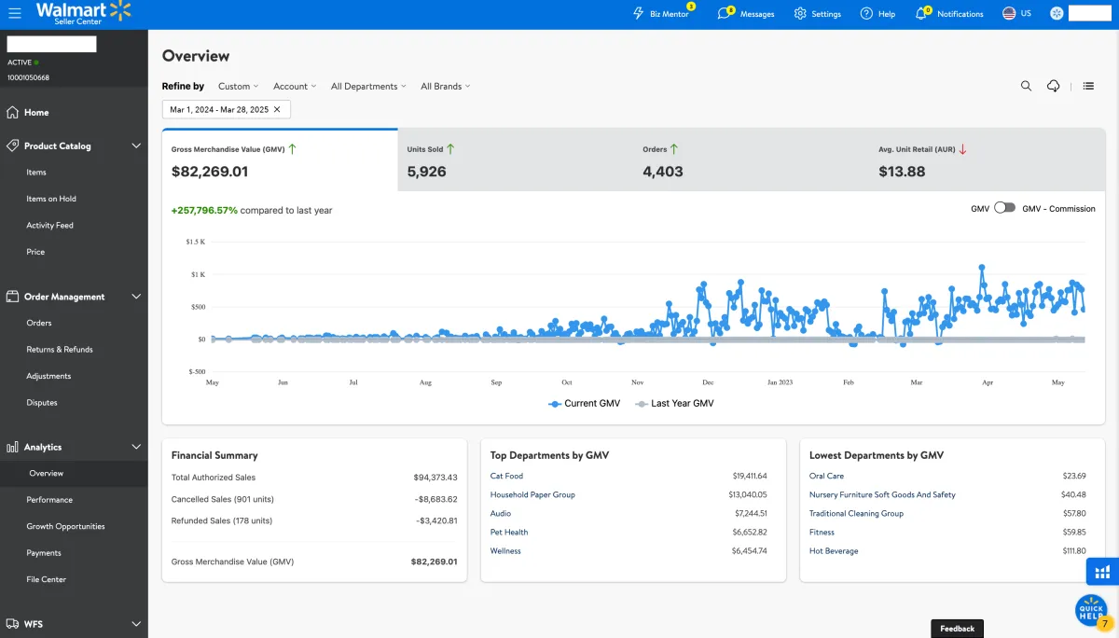Click the Settings gear icon
Viewport: 1119px width, 638px height.
800,14
